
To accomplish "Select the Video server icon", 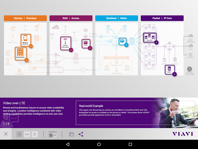I will [170, 69].
